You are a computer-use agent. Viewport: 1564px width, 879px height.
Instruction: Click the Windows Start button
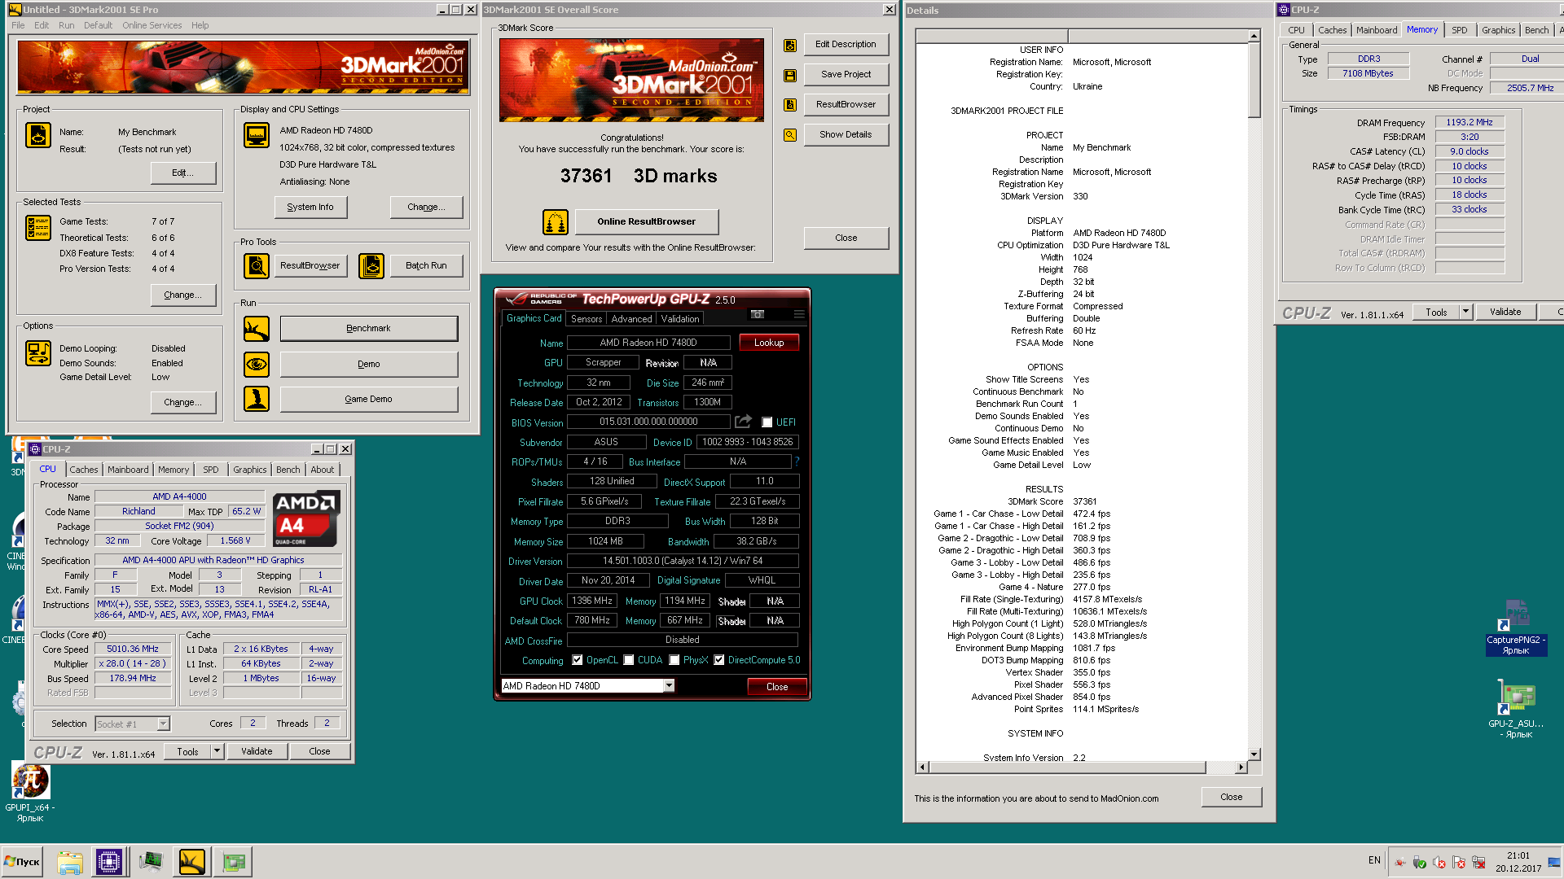pyautogui.click(x=22, y=862)
